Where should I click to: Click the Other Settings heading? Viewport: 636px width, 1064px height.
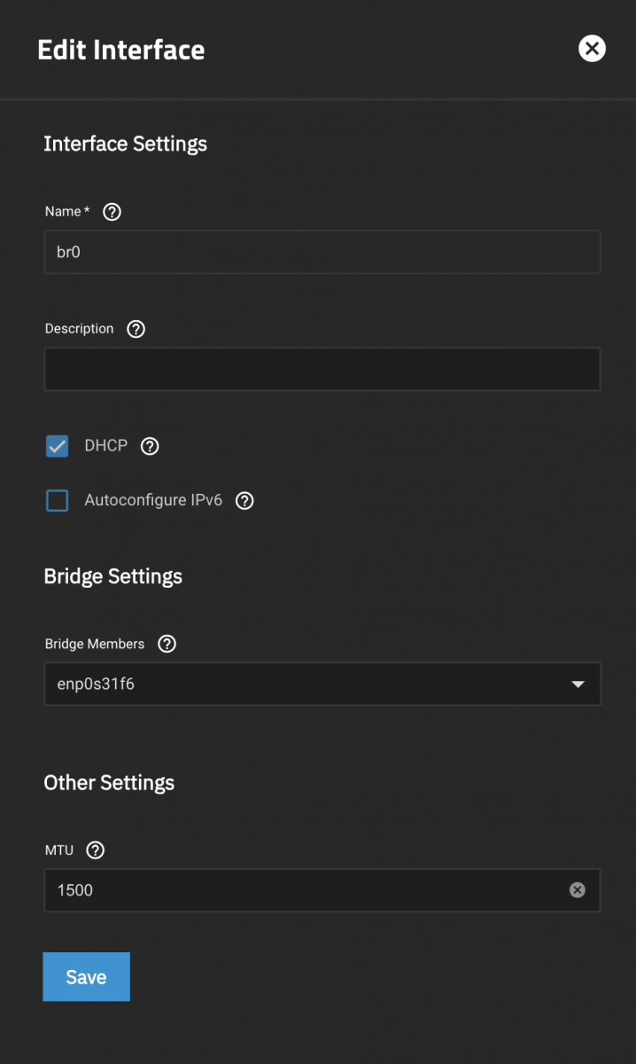click(109, 783)
